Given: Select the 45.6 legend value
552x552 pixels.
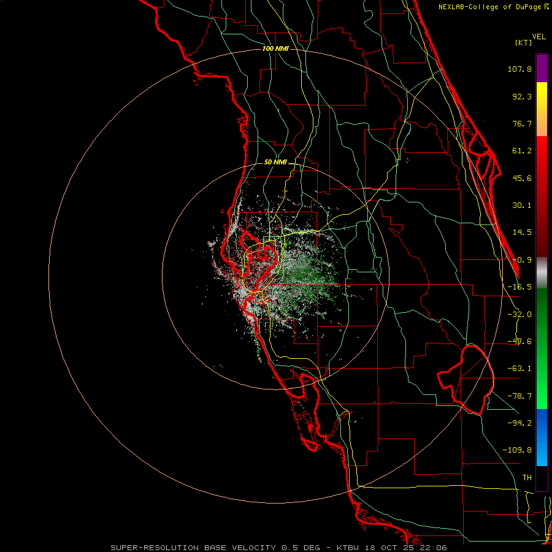Looking at the screenshot, I should pyautogui.click(x=522, y=178).
